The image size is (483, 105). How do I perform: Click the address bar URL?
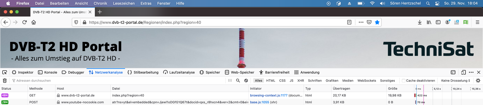[145, 22]
